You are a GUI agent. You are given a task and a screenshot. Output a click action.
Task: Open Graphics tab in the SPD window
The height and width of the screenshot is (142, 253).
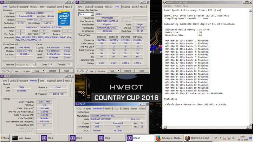[x=126, y=7]
